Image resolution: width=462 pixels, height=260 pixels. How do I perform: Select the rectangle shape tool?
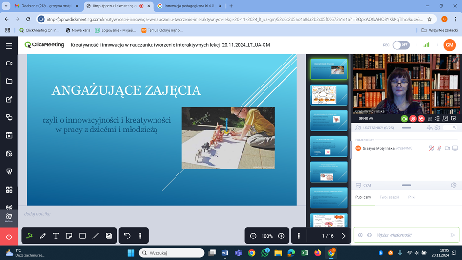(82, 236)
